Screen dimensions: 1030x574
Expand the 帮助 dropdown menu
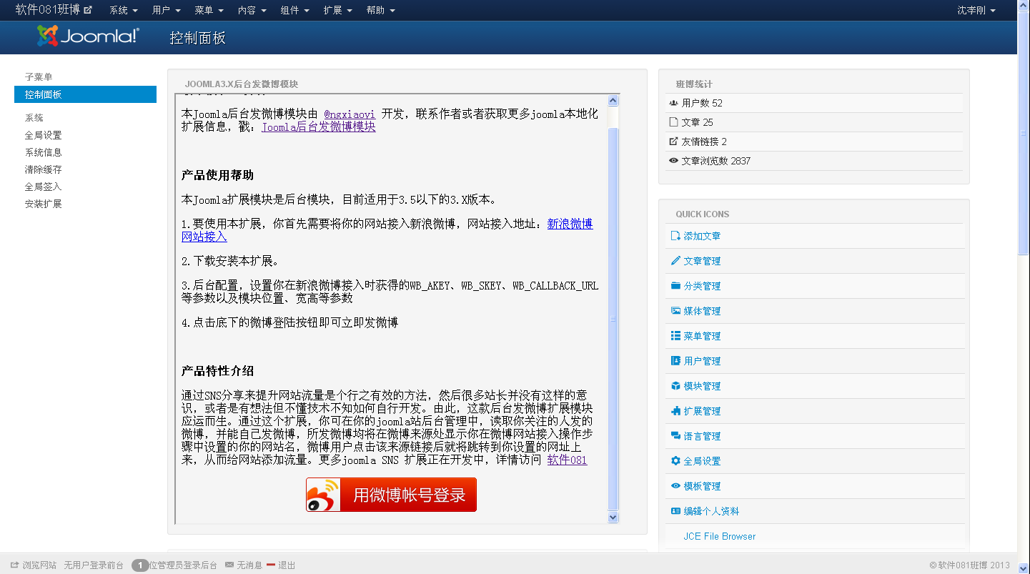click(380, 10)
